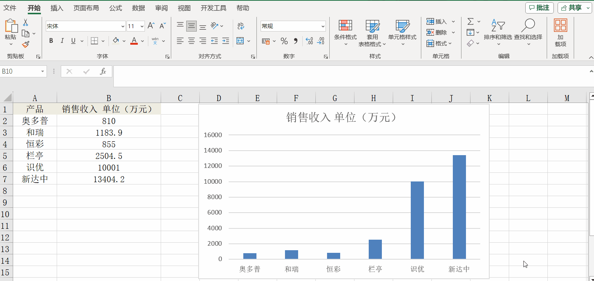The width and height of the screenshot is (594, 281).
Task: Align text left
Action: point(180,41)
